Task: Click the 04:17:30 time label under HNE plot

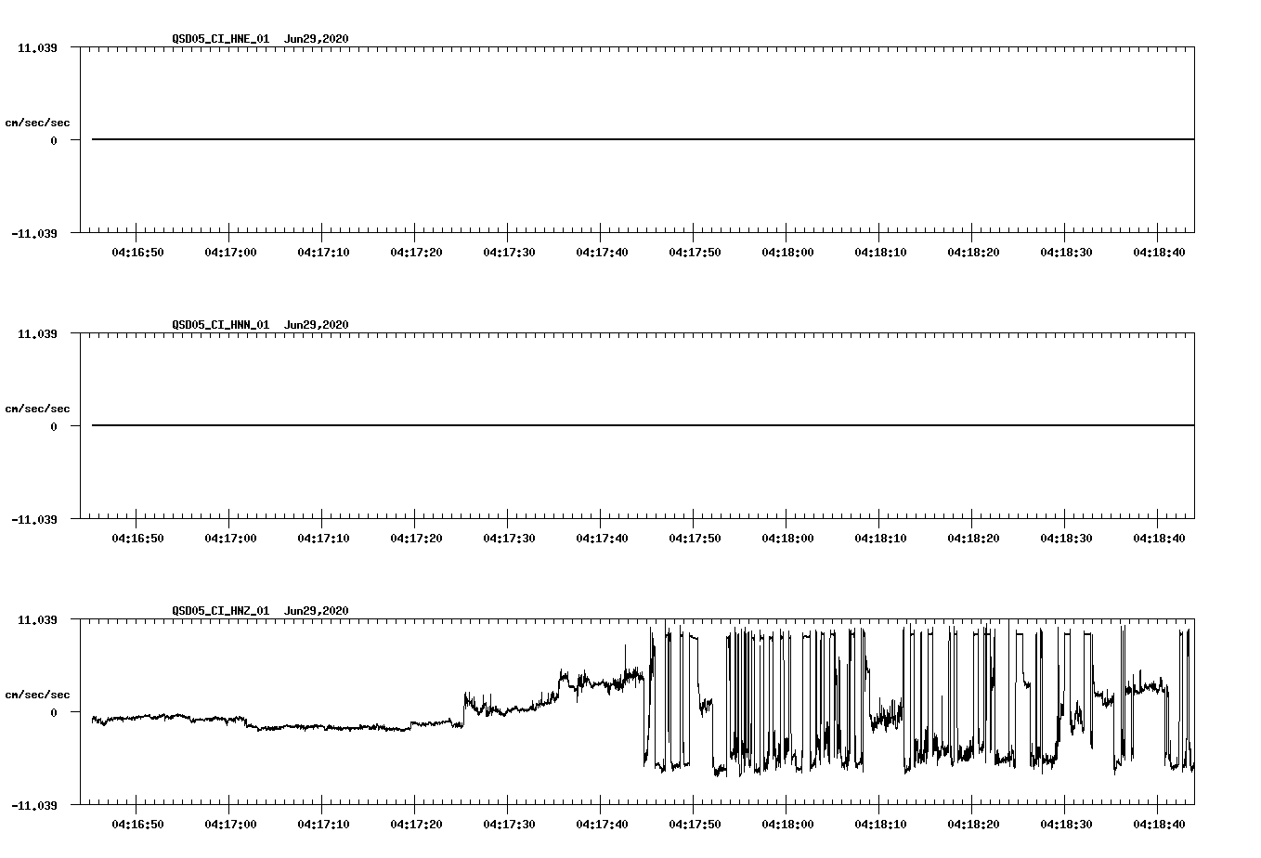Action: click(x=509, y=253)
